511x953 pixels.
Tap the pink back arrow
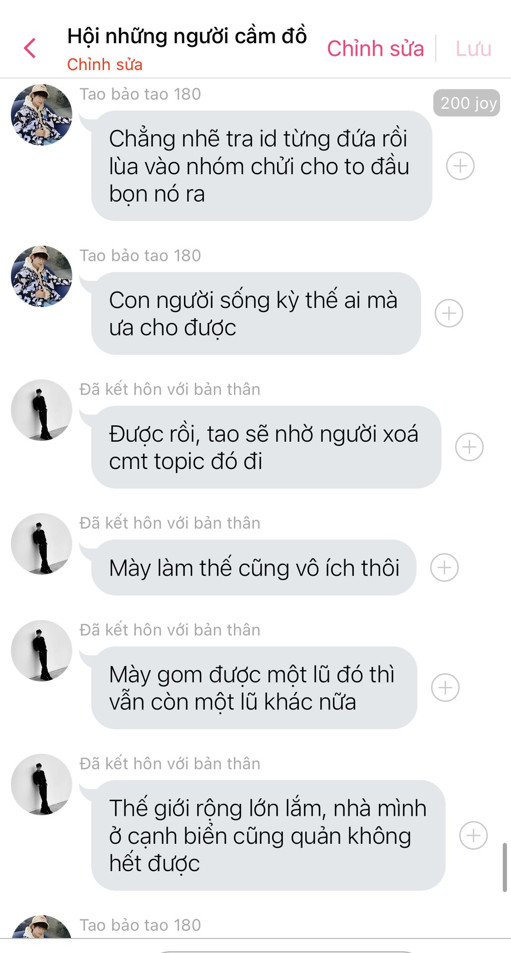(30, 48)
